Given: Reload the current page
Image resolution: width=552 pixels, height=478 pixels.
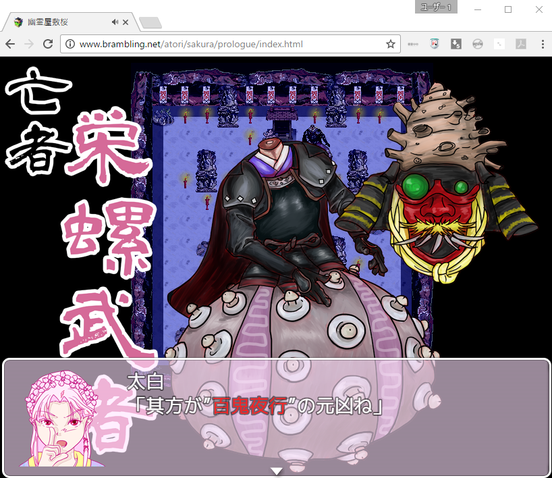Looking at the screenshot, I should pyautogui.click(x=48, y=44).
